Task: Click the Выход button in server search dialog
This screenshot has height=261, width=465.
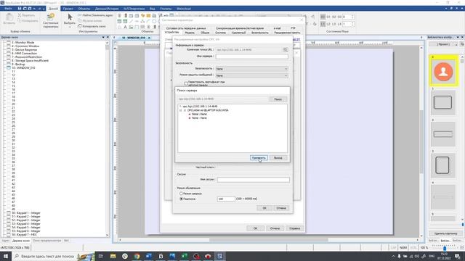Action: [x=278, y=158]
